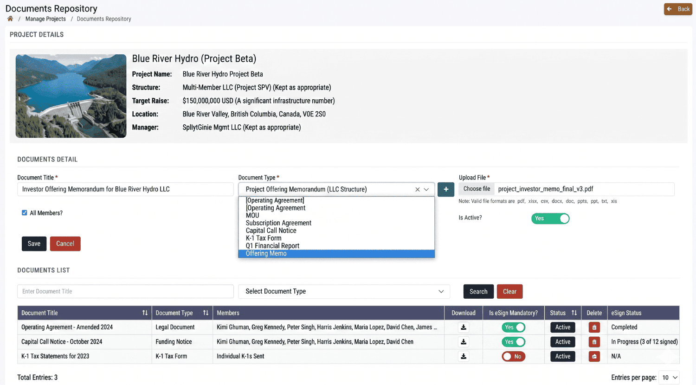Click the Blue River Hydro dam thumbnail
Screen dimensions: 696x385
(71, 96)
